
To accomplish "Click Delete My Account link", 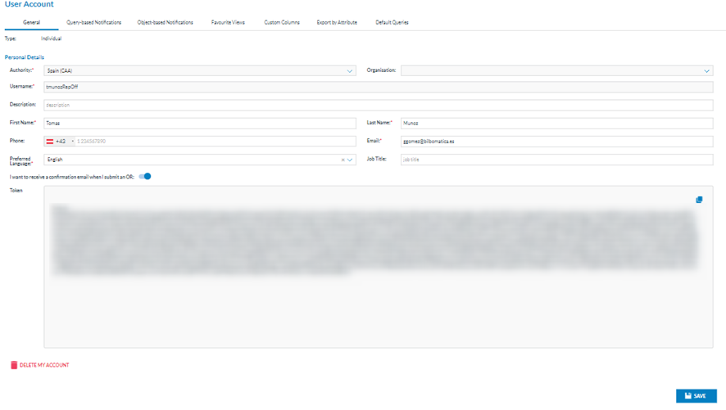I will (x=44, y=365).
